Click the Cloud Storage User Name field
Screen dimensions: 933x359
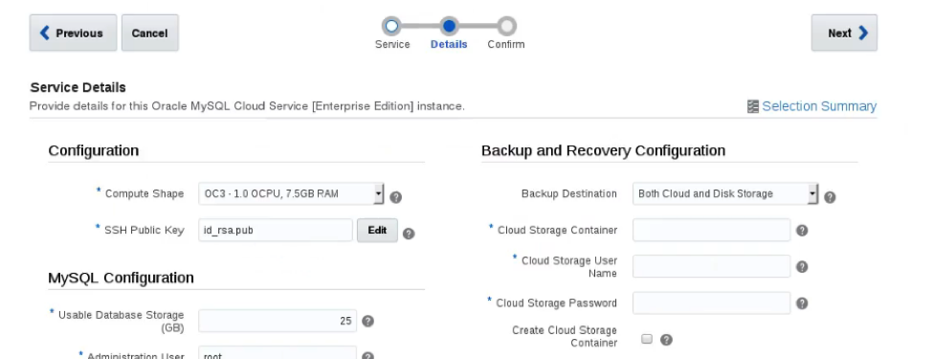[712, 266]
